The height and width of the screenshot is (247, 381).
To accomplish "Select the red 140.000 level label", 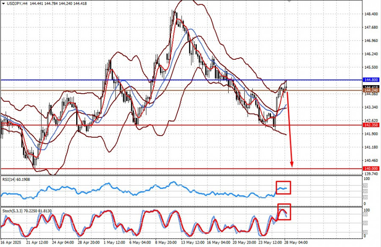I will pyautogui.click(x=371, y=169).
